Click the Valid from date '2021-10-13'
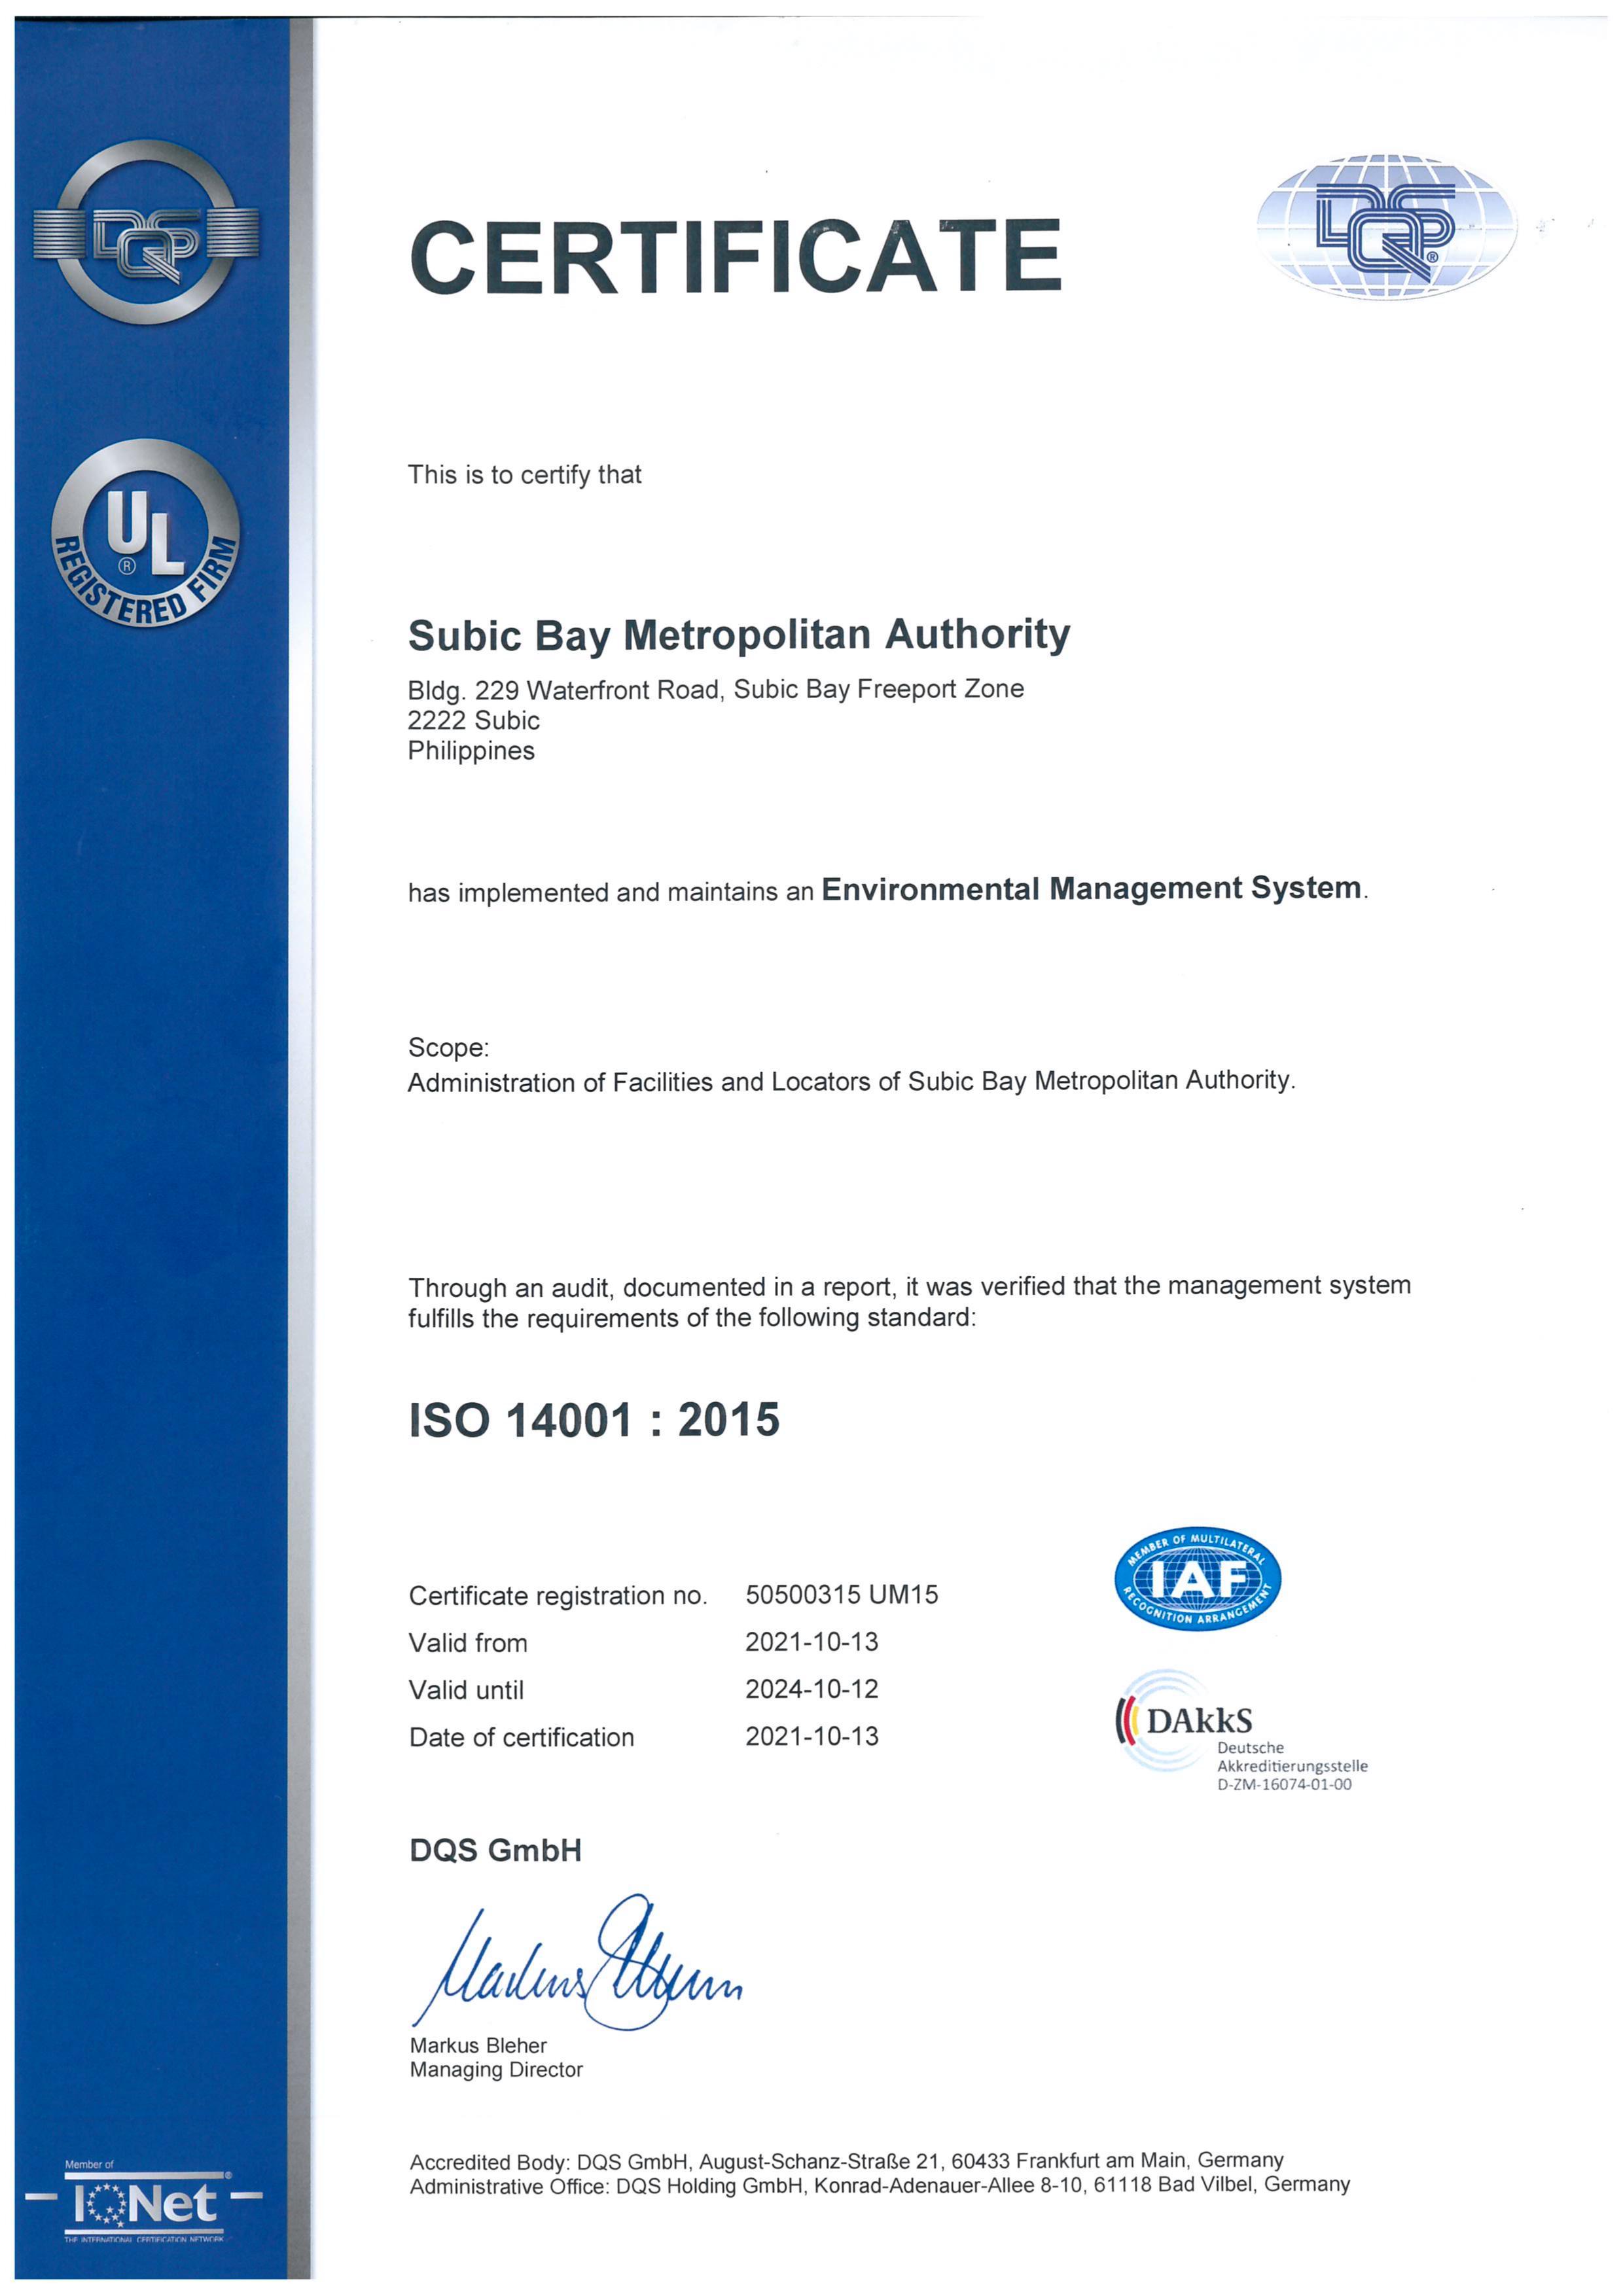Image resolution: width=1623 pixels, height=2296 pixels. [x=812, y=1642]
